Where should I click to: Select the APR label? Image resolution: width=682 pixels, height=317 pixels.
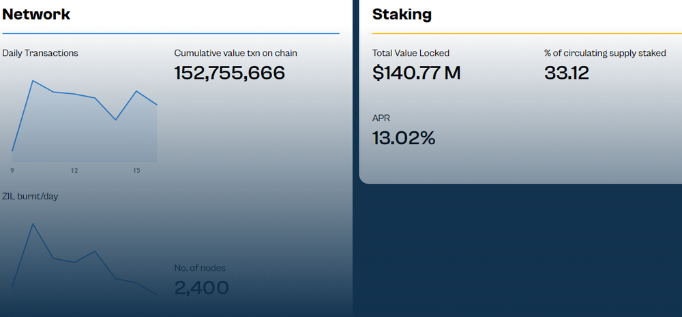pyautogui.click(x=381, y=118)
